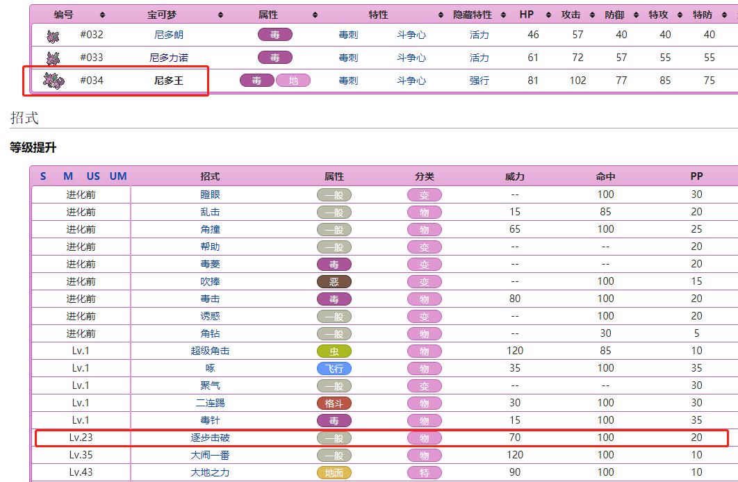Open the 乱击 move link
The width and height of the screenshot is (738, 482).
[210, 212]
